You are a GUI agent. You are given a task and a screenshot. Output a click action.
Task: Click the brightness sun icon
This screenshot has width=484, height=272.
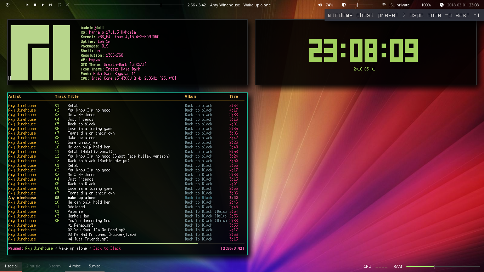pos(344,5)
